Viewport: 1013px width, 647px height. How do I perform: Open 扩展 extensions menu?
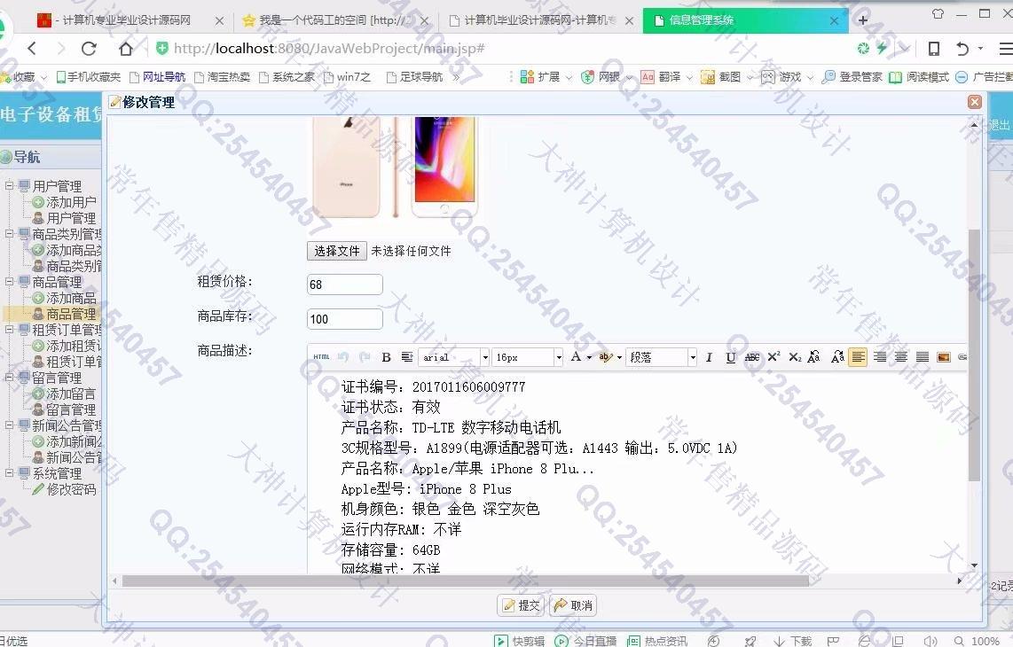546,77
